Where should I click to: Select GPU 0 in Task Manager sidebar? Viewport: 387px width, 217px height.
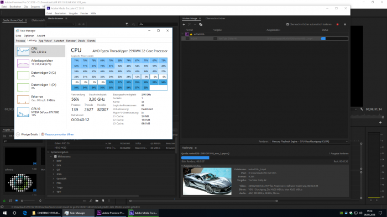click(x=40, y=111)
